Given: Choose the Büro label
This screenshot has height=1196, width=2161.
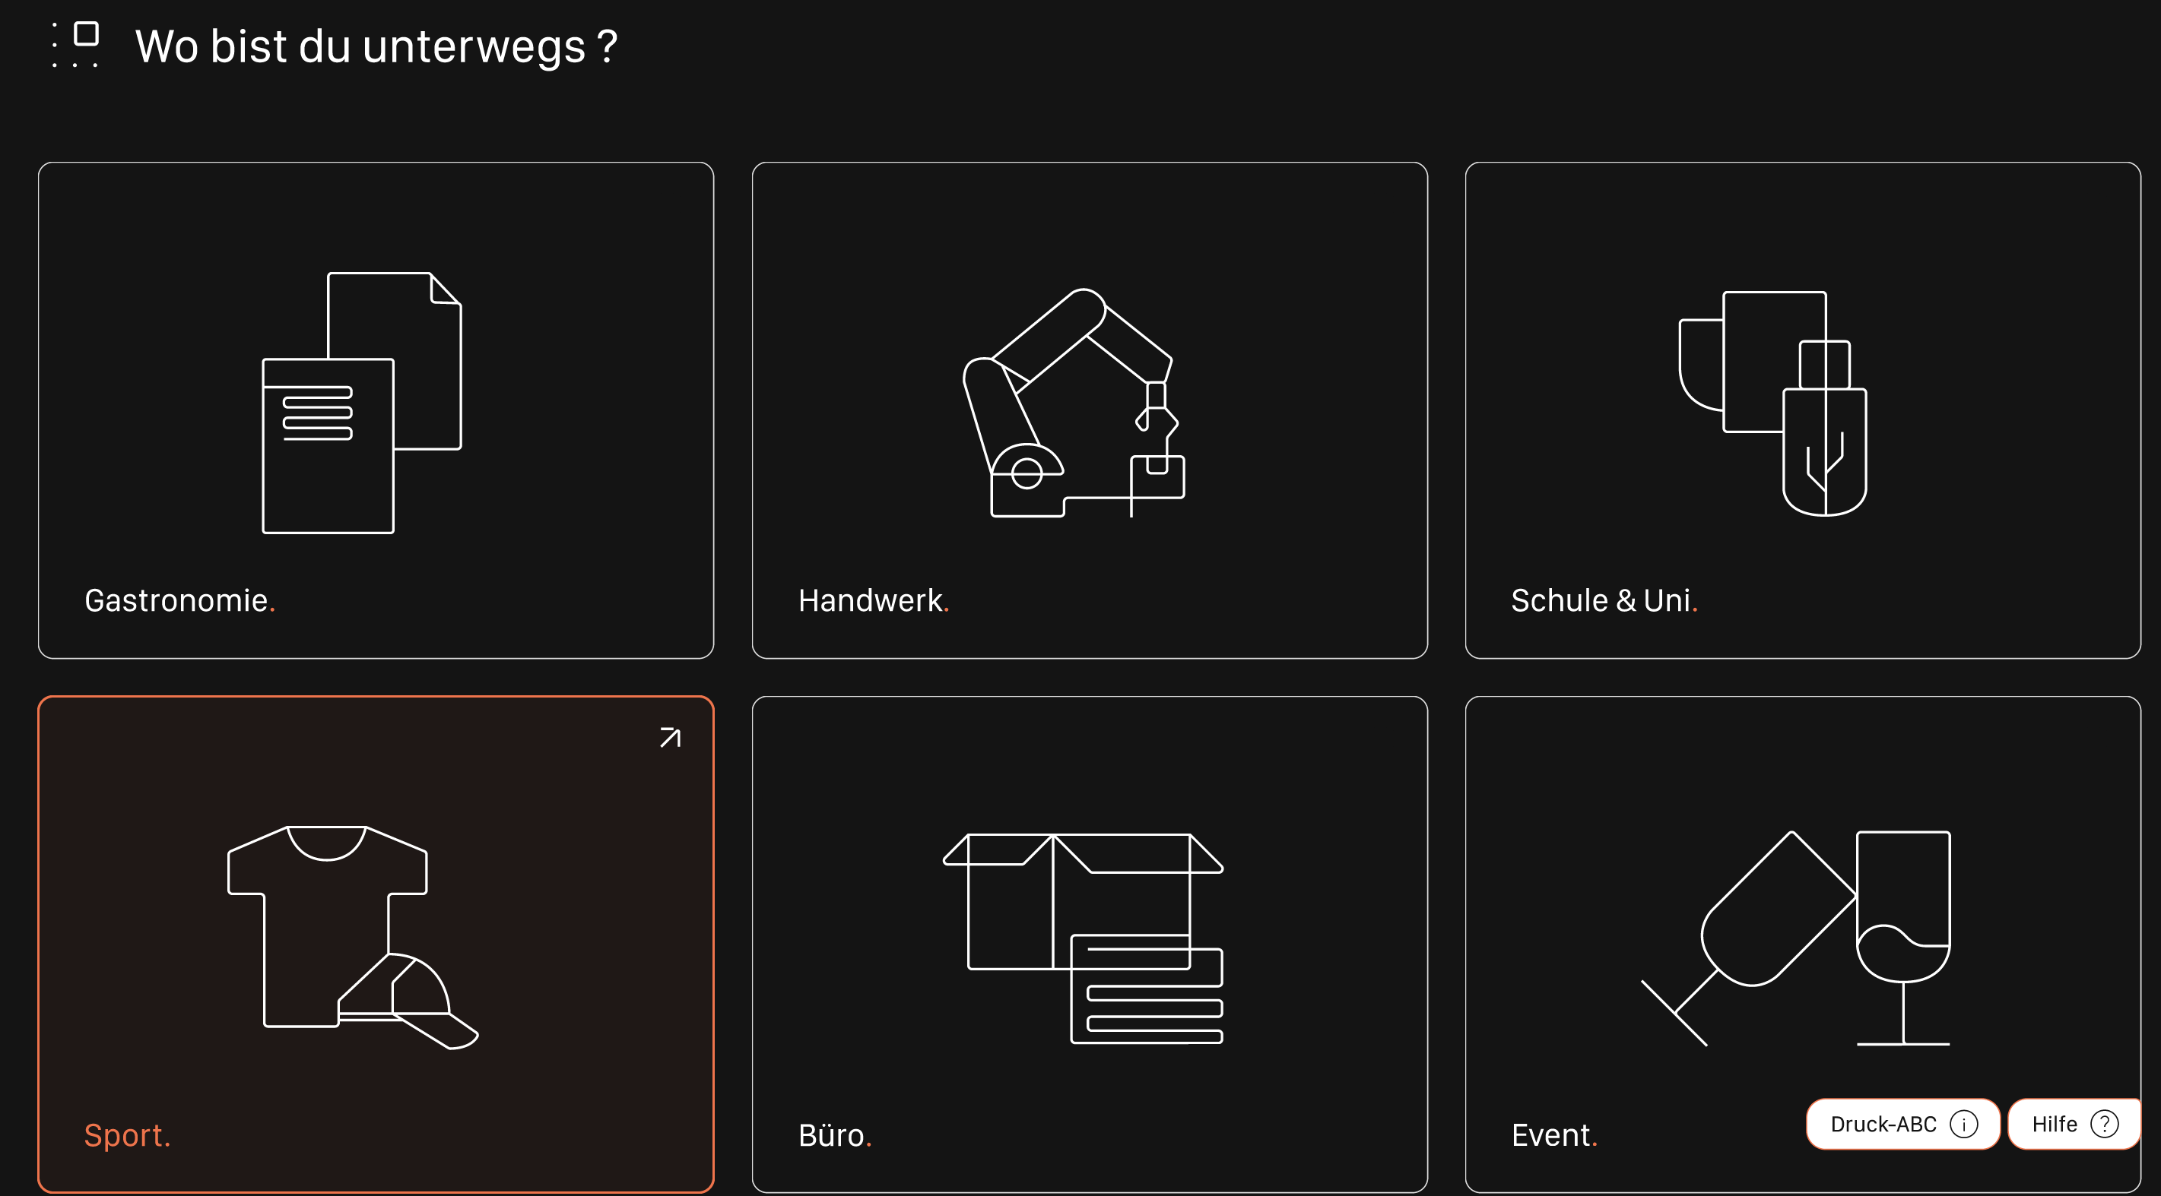Looking at the screenshot, I should coord(835,1134).
